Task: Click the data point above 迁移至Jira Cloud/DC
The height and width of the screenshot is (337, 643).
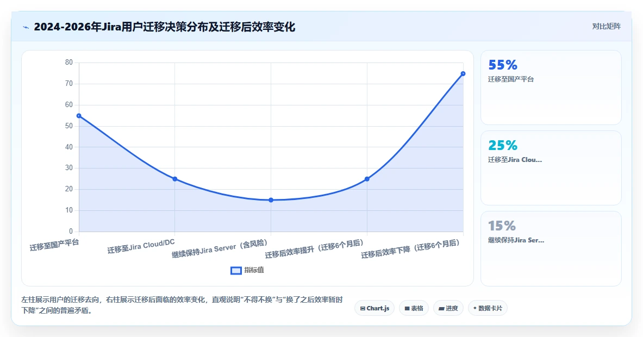Action: (x=174, y=179)
